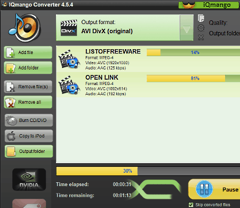Click the overall 30% progress bar

[x=148, y=171]
